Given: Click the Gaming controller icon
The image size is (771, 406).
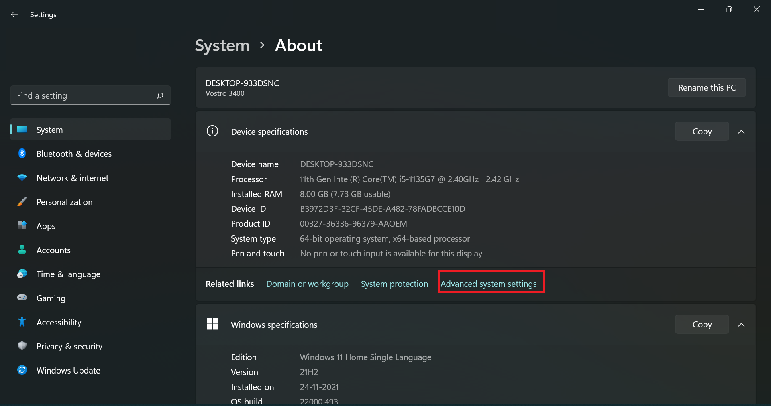Looking at the screenshot, I should (x=22, y=298).
